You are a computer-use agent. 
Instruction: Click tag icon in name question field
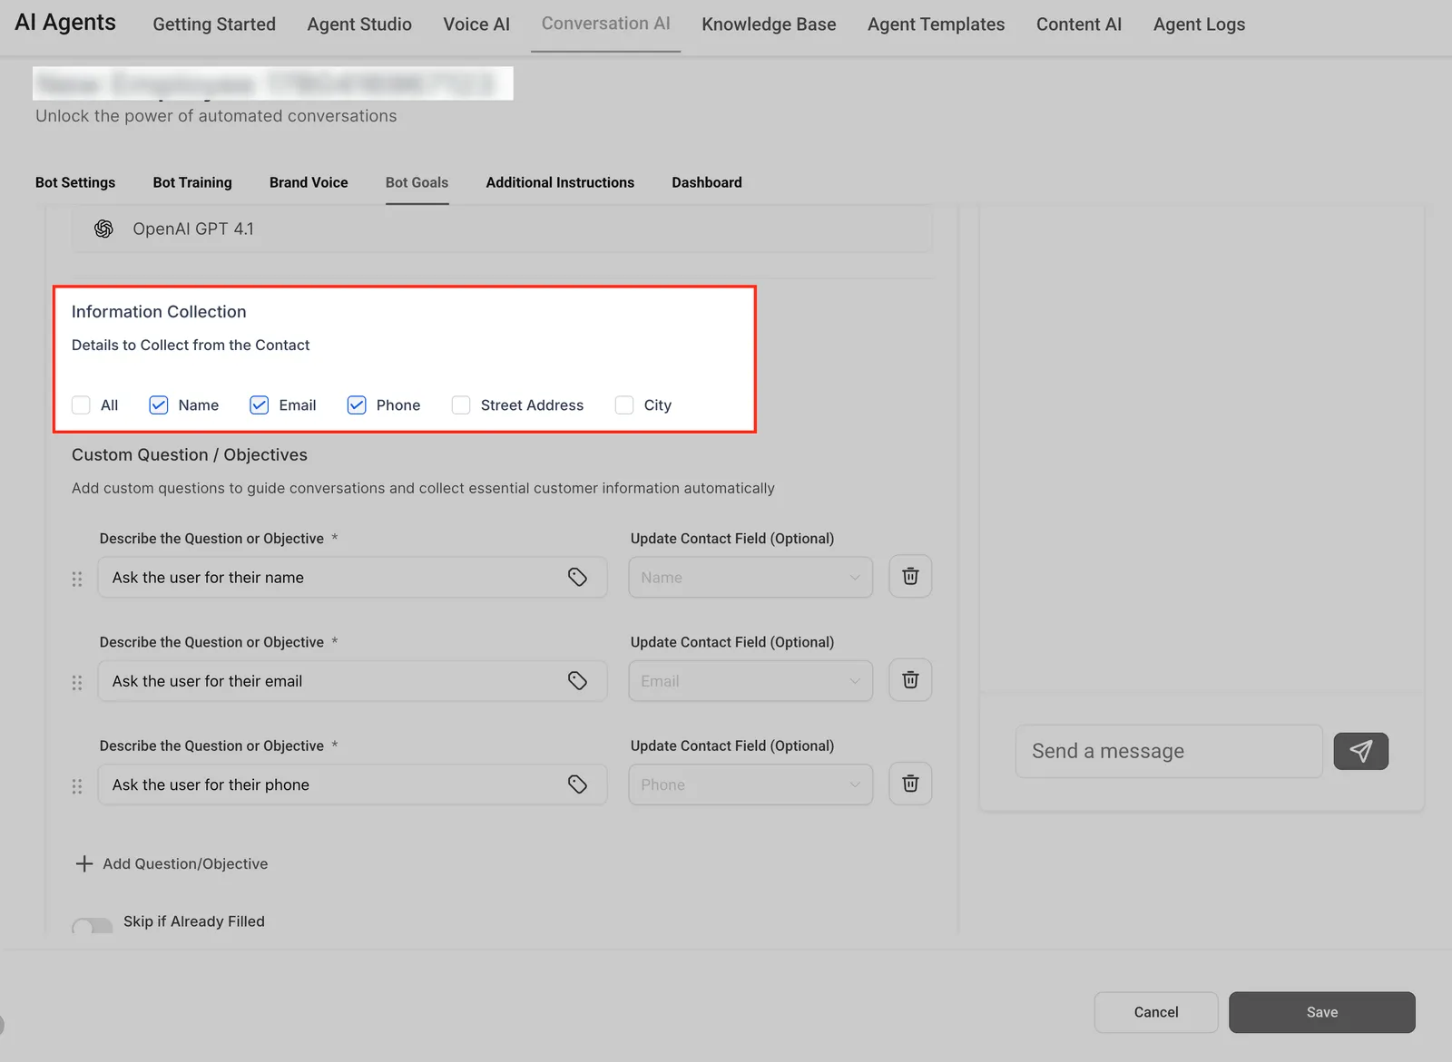pos(577,577)
